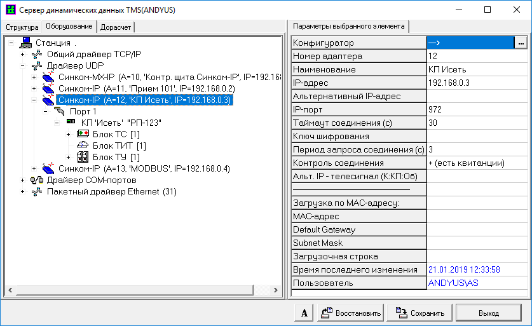
Task: Click the Блок ТС indicator icon
Action: (83, 134)
